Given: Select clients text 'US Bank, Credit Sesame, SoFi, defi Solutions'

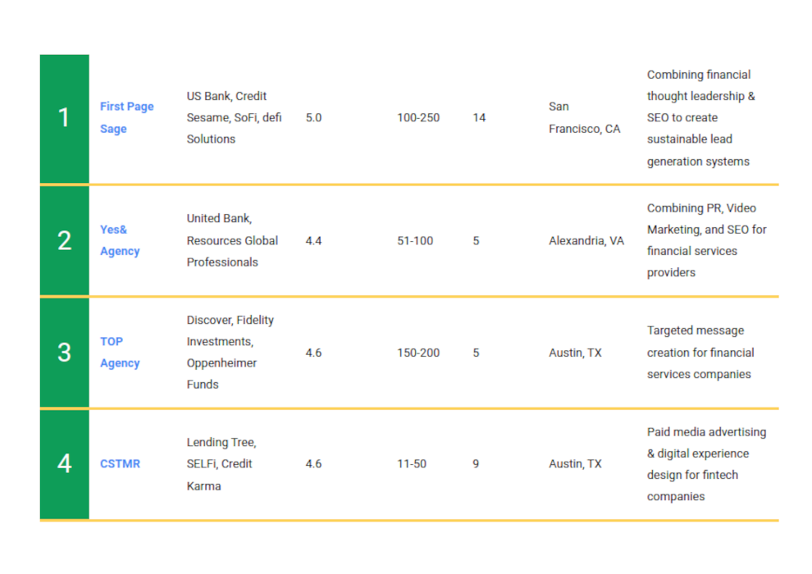Looking at the screenshot, I should coord(234,117).
